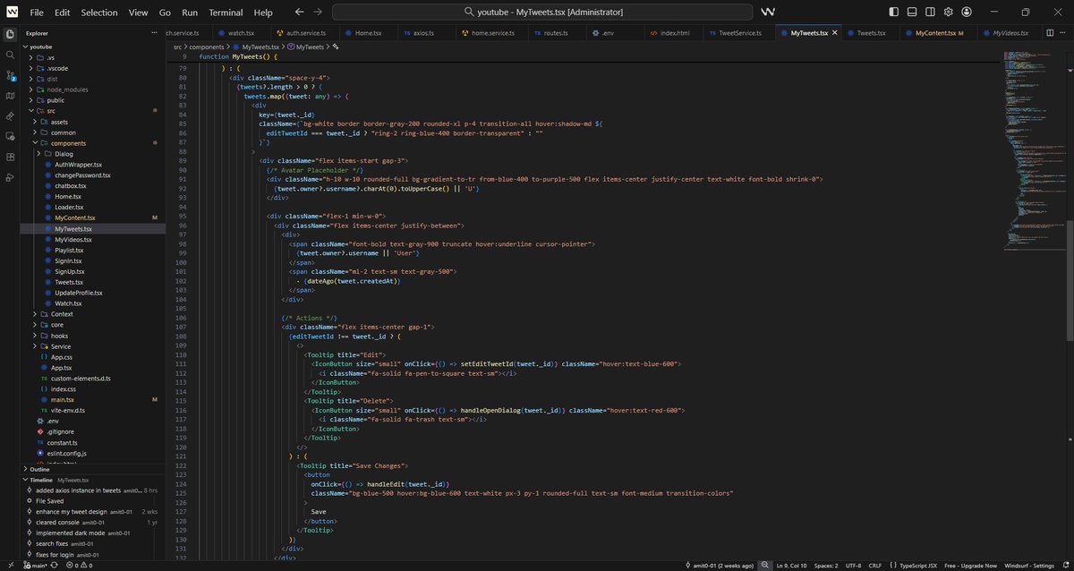Select 'enhance my tweet design' timeline entry
Screen dimensions: 1074x571
[x=93, y=511]
